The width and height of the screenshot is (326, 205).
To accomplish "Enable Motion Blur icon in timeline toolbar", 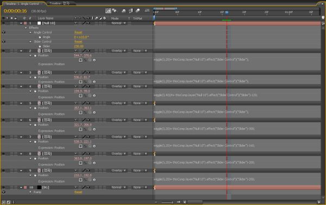I will point(137,11).
